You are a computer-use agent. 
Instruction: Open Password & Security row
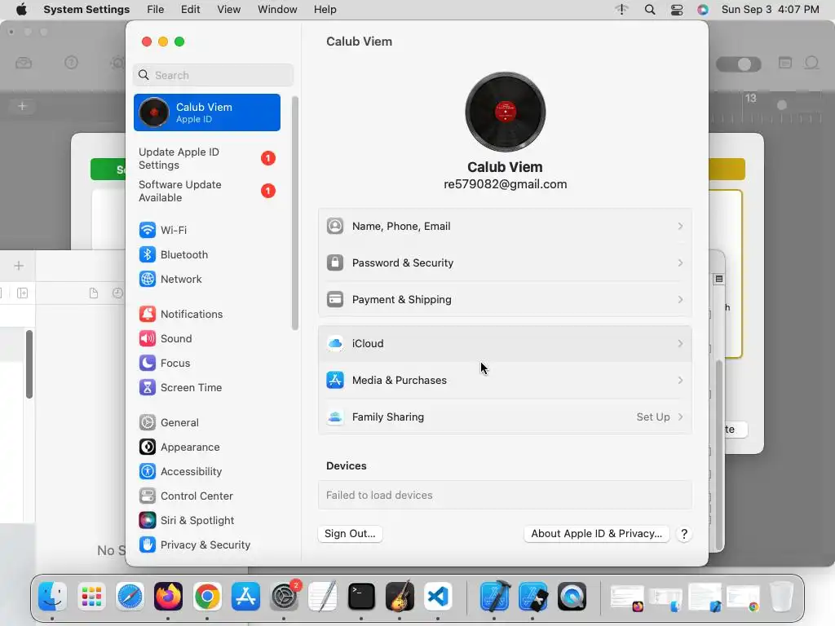tap(505, 263)
